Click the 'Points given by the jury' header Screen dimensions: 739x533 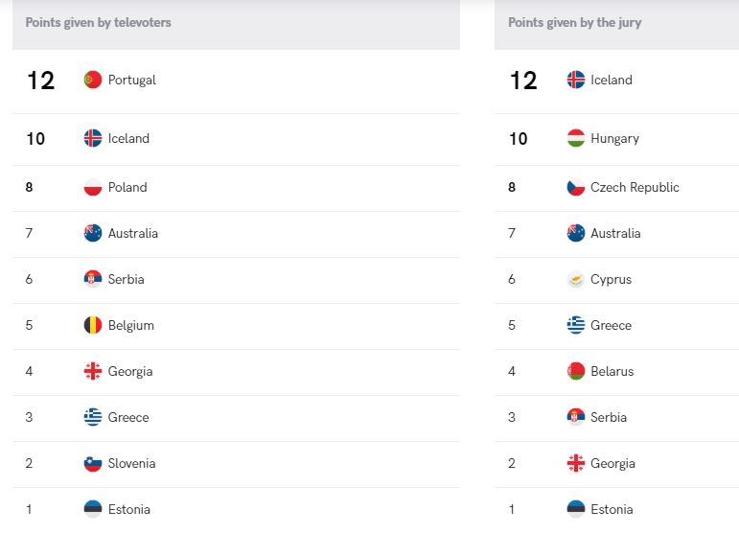[574, 23]
